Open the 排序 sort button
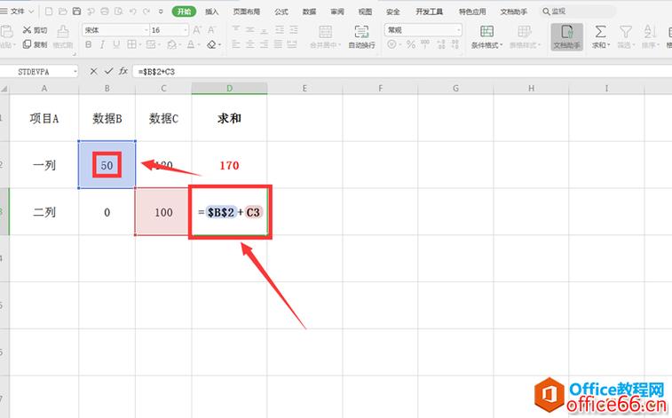 point(650,36)
